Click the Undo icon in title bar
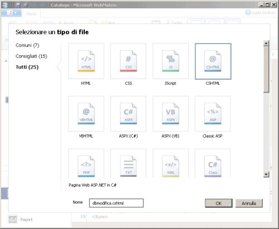 [35, 5]
